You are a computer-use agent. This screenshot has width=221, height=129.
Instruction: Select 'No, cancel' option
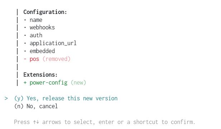coord(36,106)
